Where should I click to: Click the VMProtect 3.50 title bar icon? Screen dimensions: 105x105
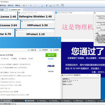(x=22, y=21)
